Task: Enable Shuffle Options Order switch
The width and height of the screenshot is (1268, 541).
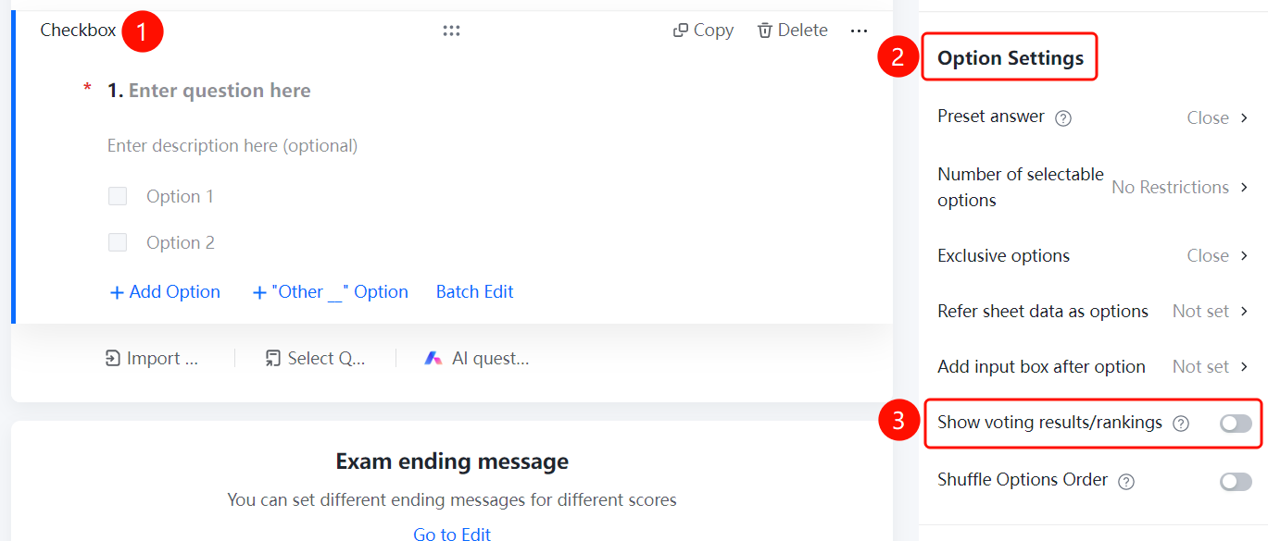Action: pyautogui.click(x=1236, y=481)
